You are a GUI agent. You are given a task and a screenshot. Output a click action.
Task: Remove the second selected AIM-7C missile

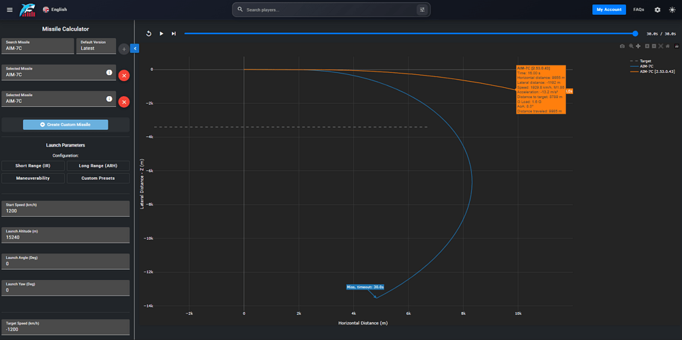tap(124, 102)
